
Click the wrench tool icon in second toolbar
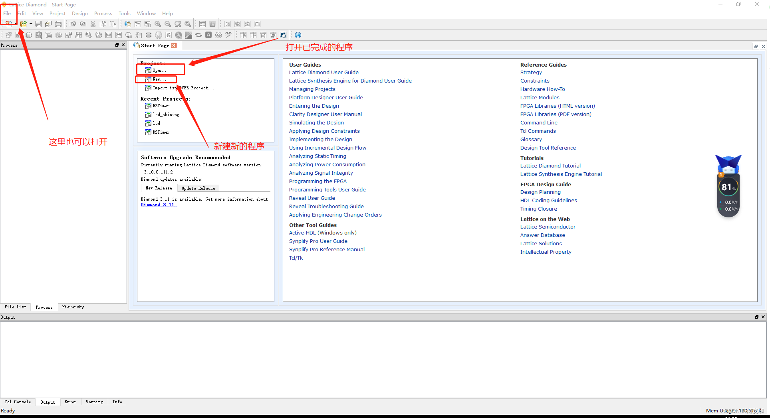click(179, 35)
